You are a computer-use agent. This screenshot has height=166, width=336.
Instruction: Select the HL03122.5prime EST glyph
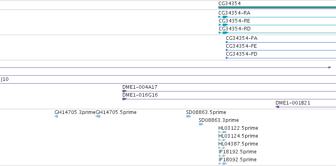pos(222,132)
